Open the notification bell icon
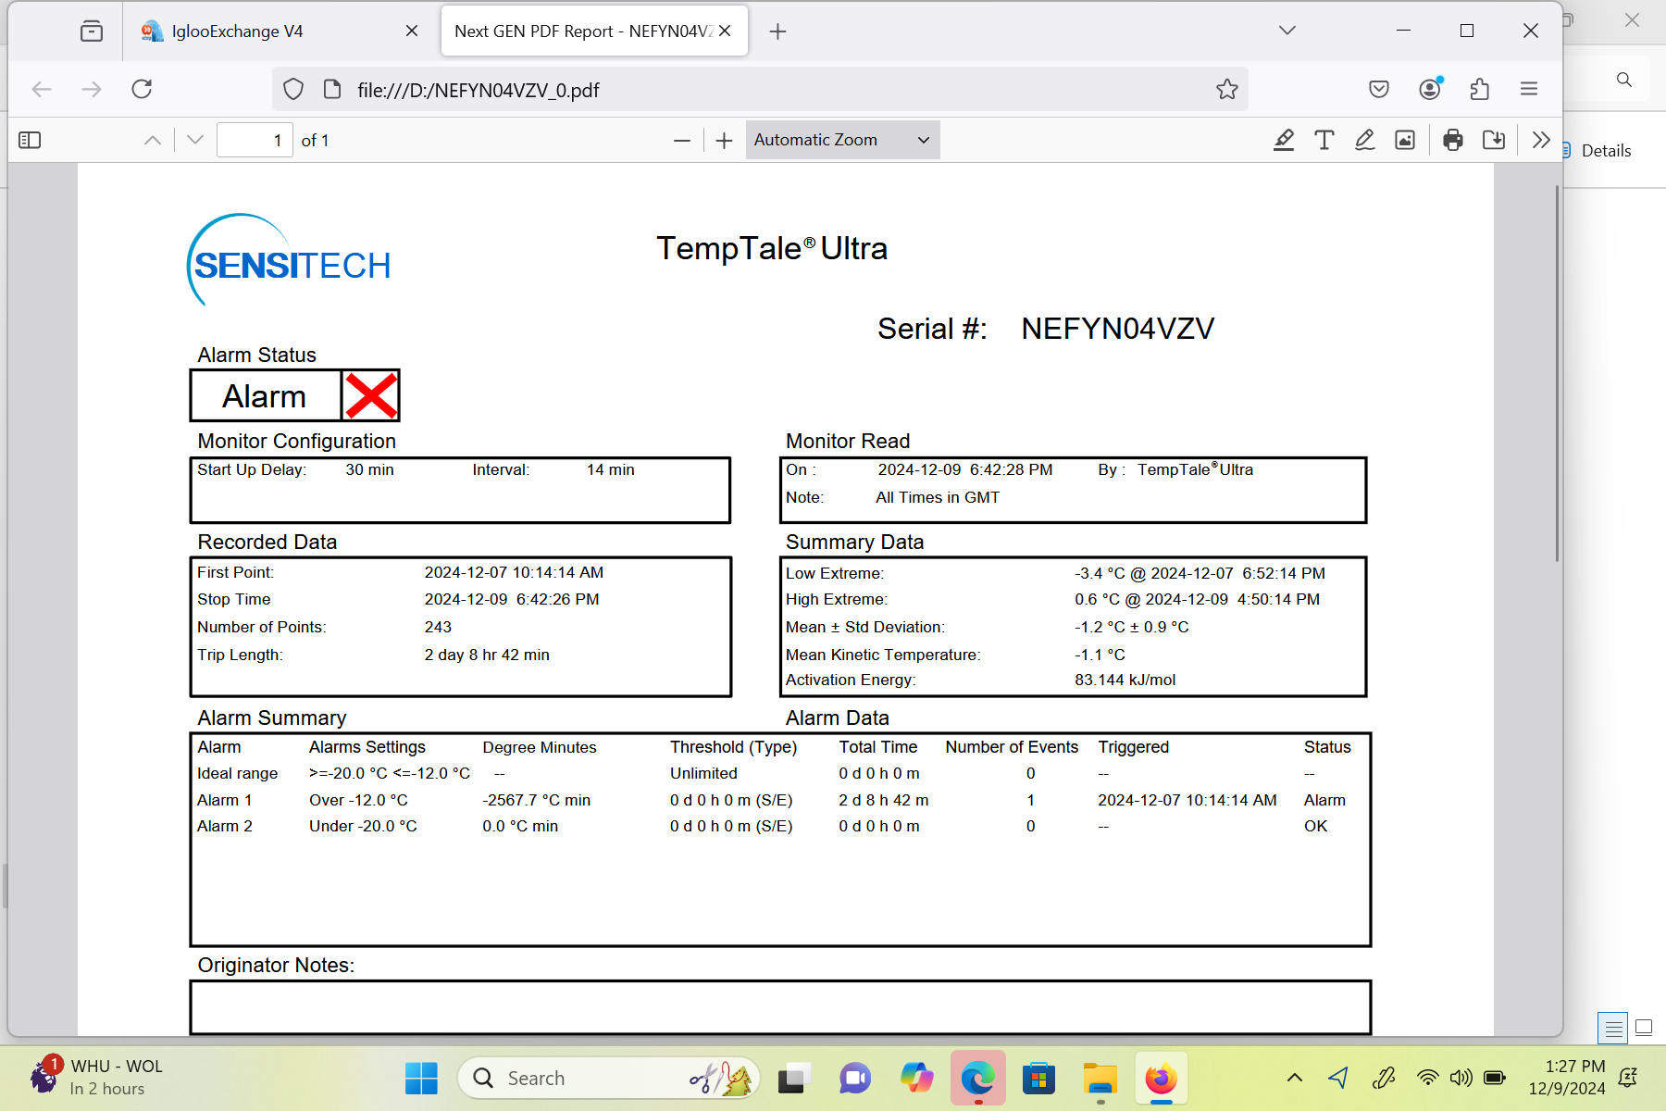Screen dimensions: 1666x1111 (x=1628, y=1078)
